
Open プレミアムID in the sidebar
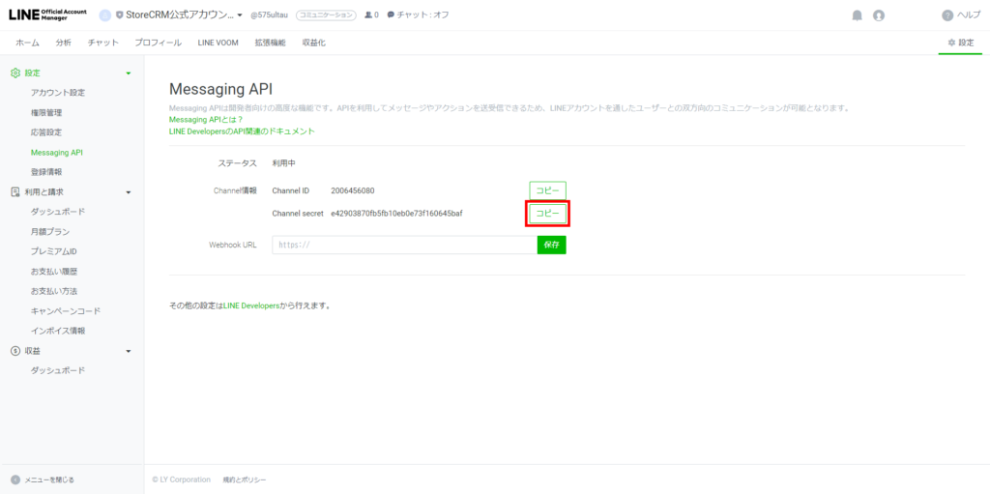54,251
